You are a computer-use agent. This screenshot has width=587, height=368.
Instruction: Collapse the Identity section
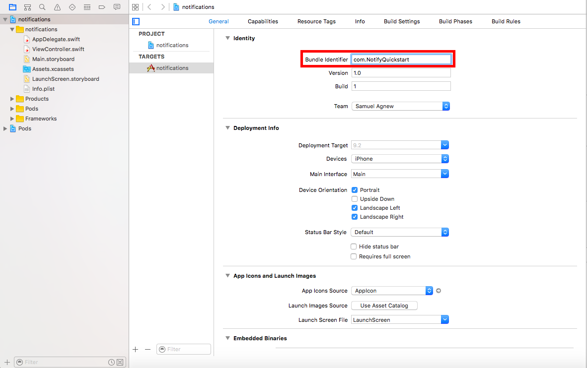click(x=227, y=38)
